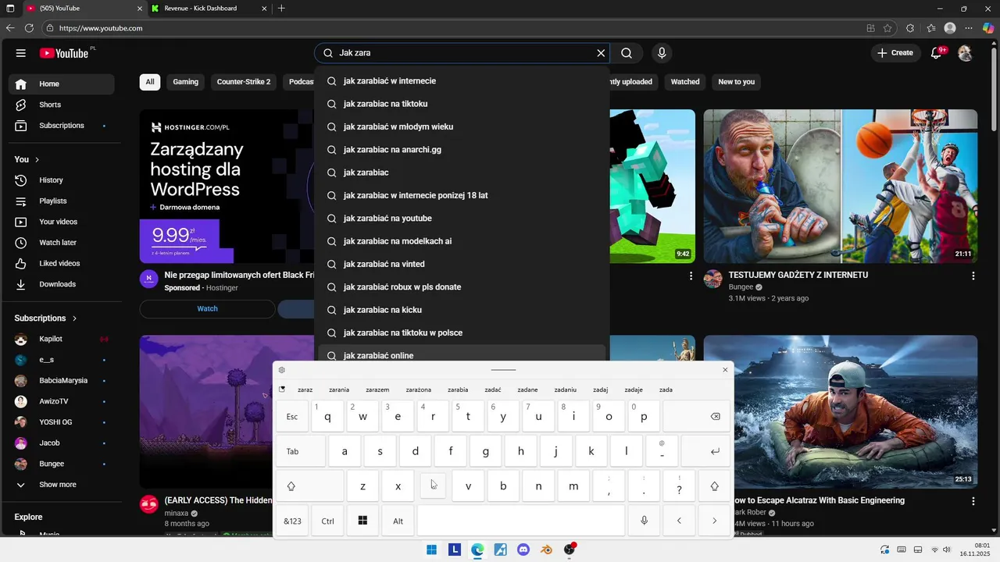1000x562 pixels.
Task: Open the BabciaMarysia channel subscription
Action: [x=62, y=381]
